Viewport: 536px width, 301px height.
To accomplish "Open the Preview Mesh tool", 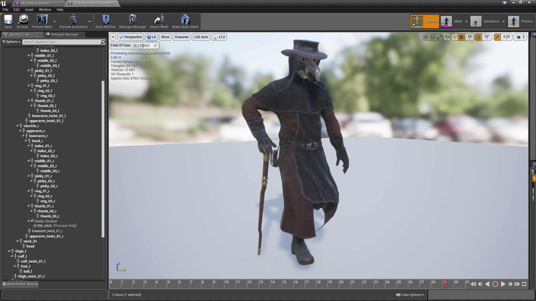I will tap(42, 21).
